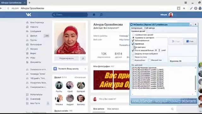Click the browser reload icon

[8, 9]
